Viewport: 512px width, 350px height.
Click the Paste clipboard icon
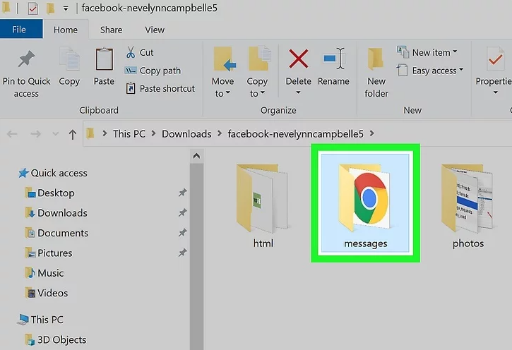(104, 59)
